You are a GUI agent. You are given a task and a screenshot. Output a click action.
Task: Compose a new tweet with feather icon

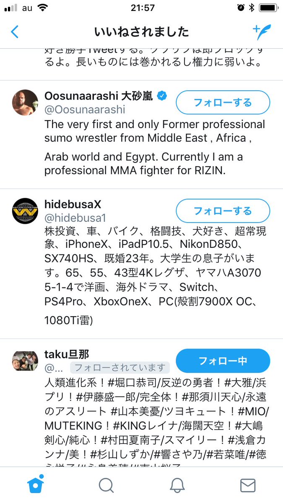[x=262, y=32]
